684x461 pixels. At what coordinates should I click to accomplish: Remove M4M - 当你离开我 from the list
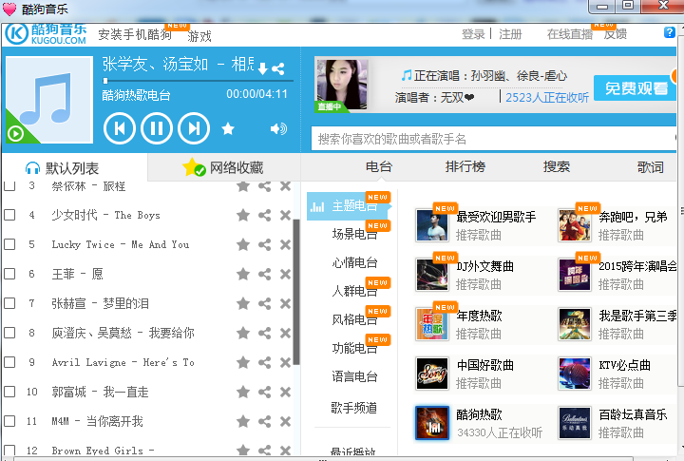[285, 421]
